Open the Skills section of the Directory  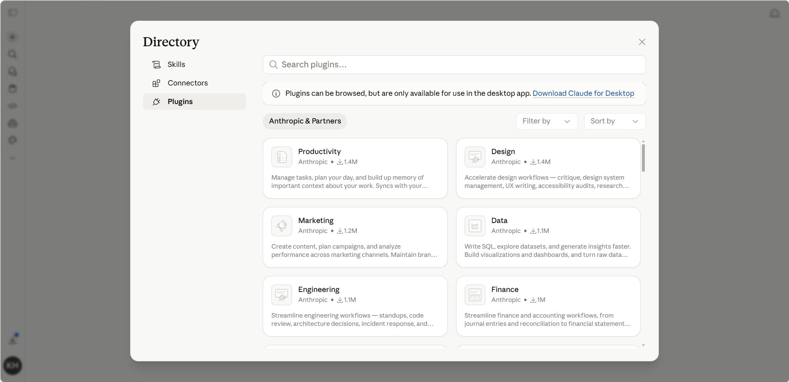click(x=194, y=64)
